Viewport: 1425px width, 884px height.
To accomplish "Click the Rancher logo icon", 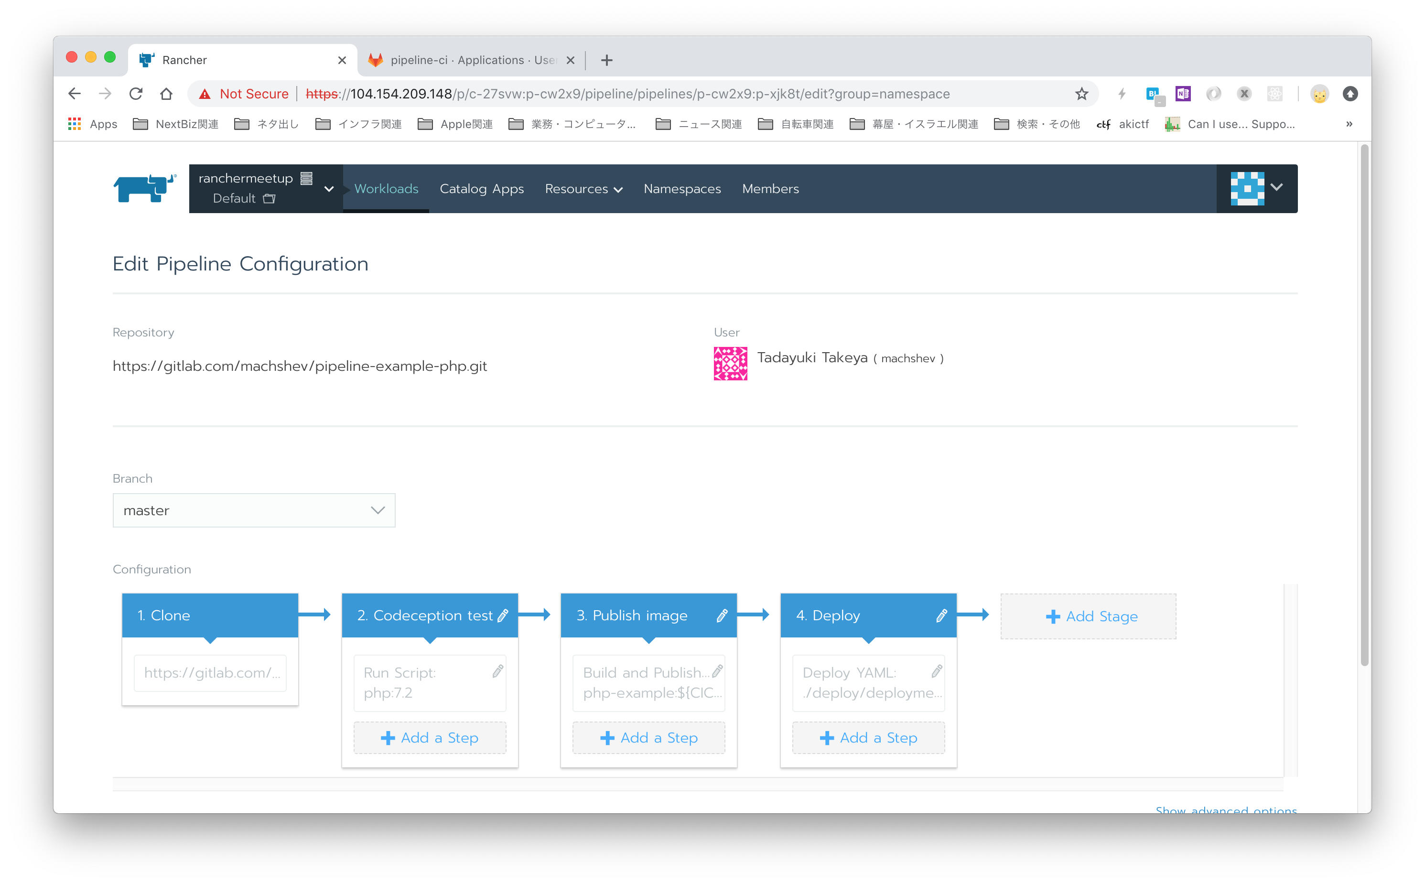I will [x=141, y=187].
